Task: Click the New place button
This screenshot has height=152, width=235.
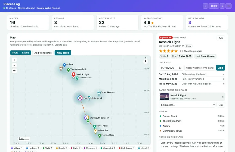Action: click(63, 53)
